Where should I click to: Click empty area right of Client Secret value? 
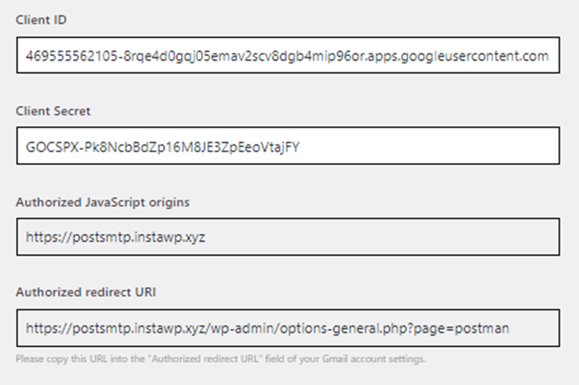pyautogui.click(x=428, y=146)
